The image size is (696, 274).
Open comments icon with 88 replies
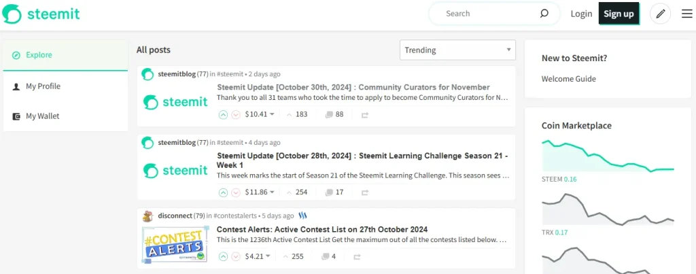(329, 115)
